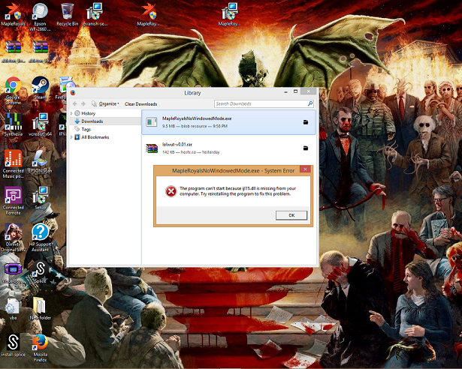This screenshot has height=369, width=462.
Task: Open the Organize dropdown menu
Action: click(105, 103)
